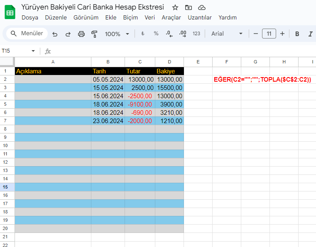The image size is (316, 247).
Task: Format as currency with lira icon
Action: 142,34
